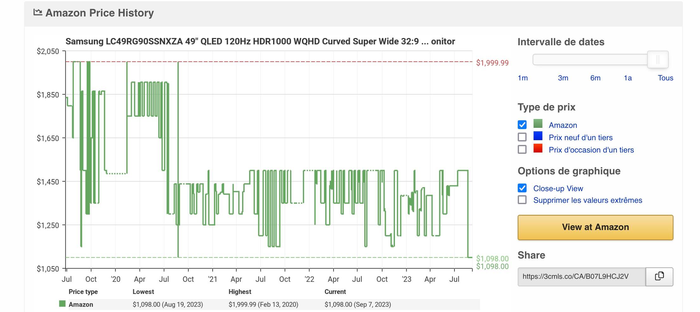Click the red third-party used price swatch
700x312 pixels.
[538, 148]
